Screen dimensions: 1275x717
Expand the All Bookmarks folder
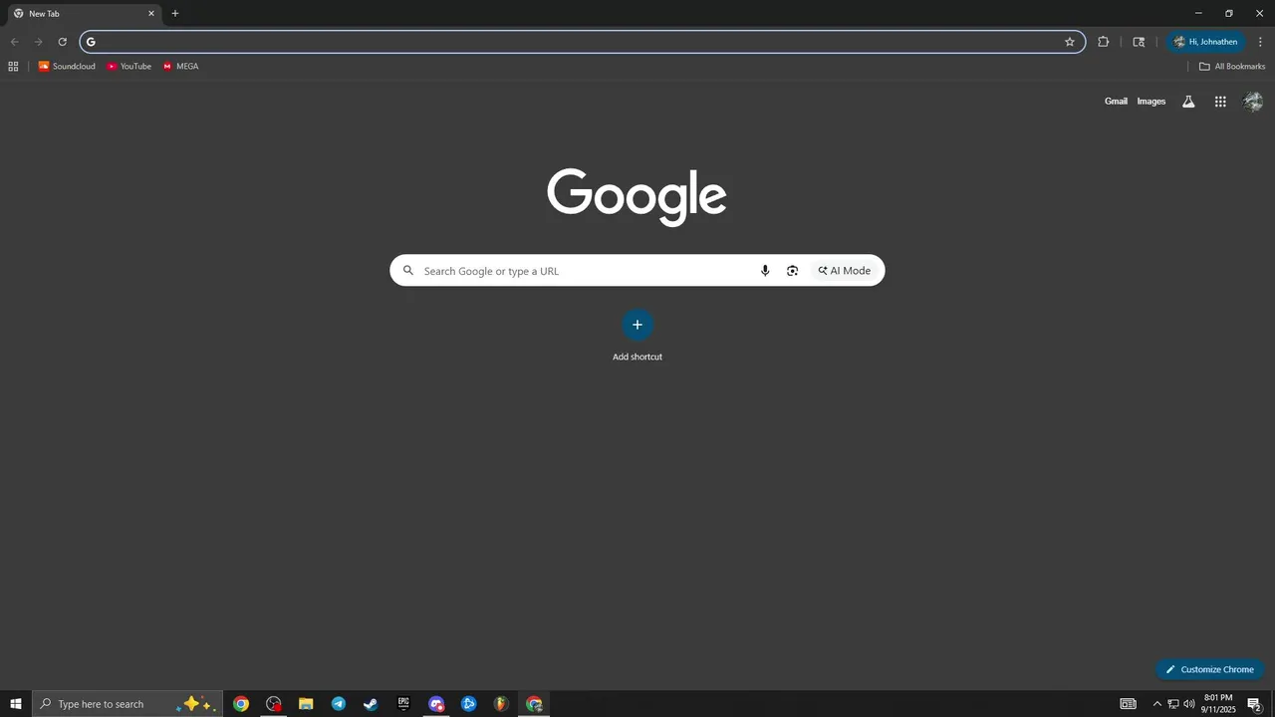1232,67
